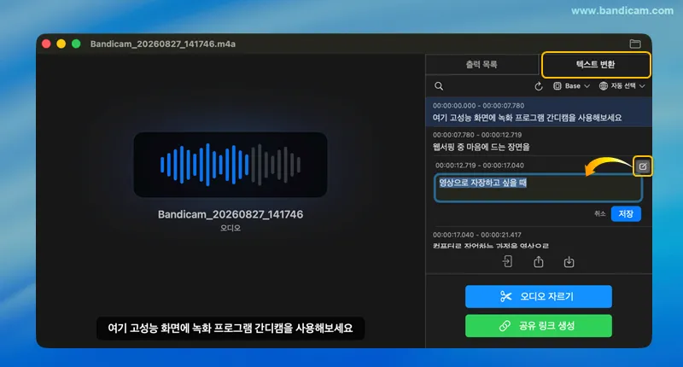Click the audio waveform thumbnail

click(231, 165)
